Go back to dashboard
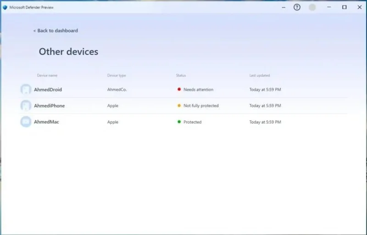The height and width of the screenshot is (235, 367). coord(56,31)
